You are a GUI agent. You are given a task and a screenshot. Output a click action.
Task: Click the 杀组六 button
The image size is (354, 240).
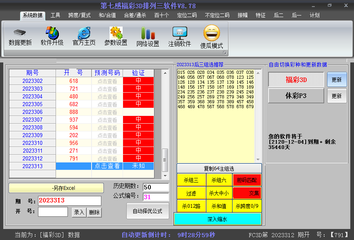pos(219,180)
